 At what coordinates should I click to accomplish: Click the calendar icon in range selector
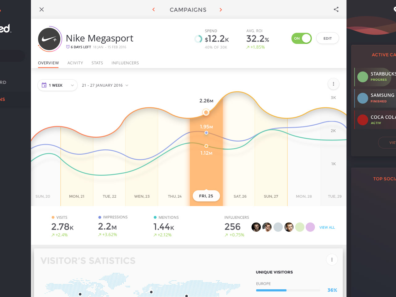tap(44, 85)
